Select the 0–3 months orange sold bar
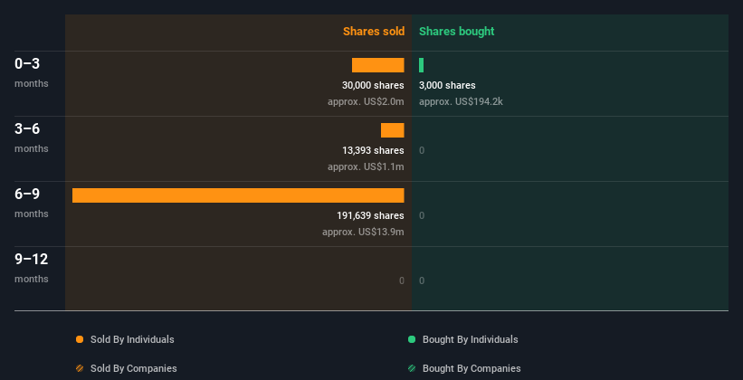 (377, 65)
